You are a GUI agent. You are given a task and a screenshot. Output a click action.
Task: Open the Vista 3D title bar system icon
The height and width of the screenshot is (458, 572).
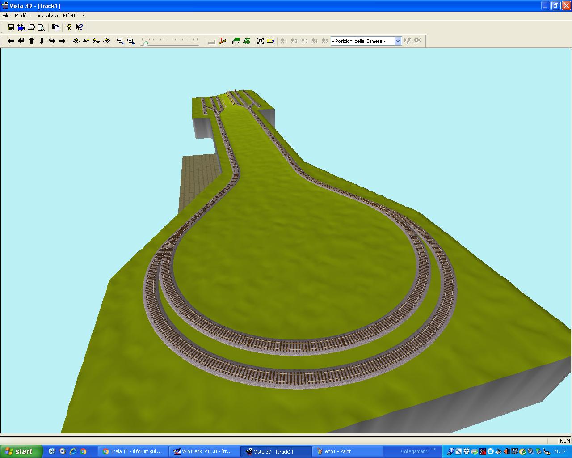point(5,5)
